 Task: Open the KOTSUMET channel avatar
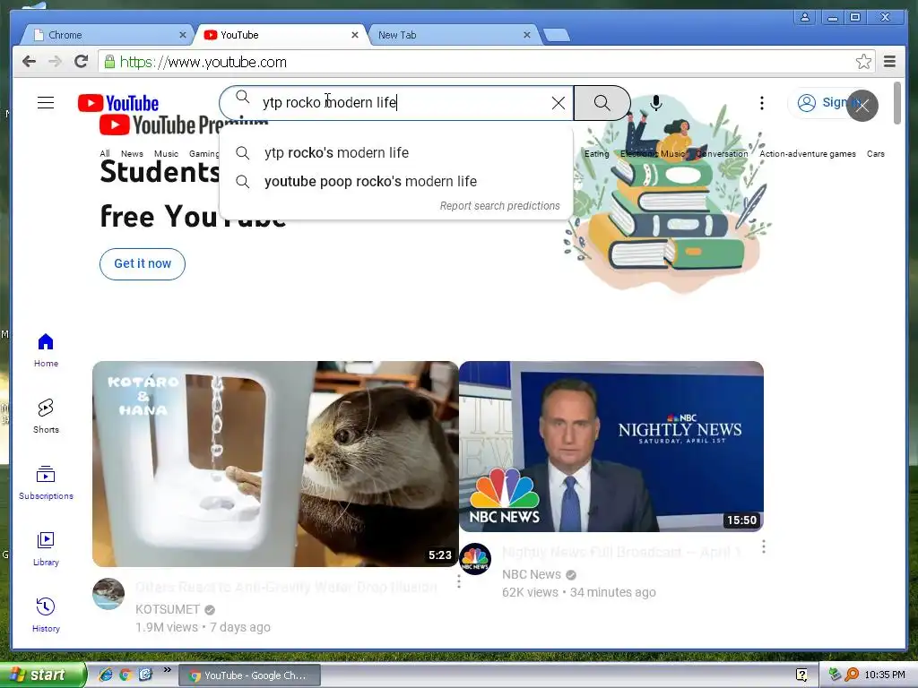point(108,594)
